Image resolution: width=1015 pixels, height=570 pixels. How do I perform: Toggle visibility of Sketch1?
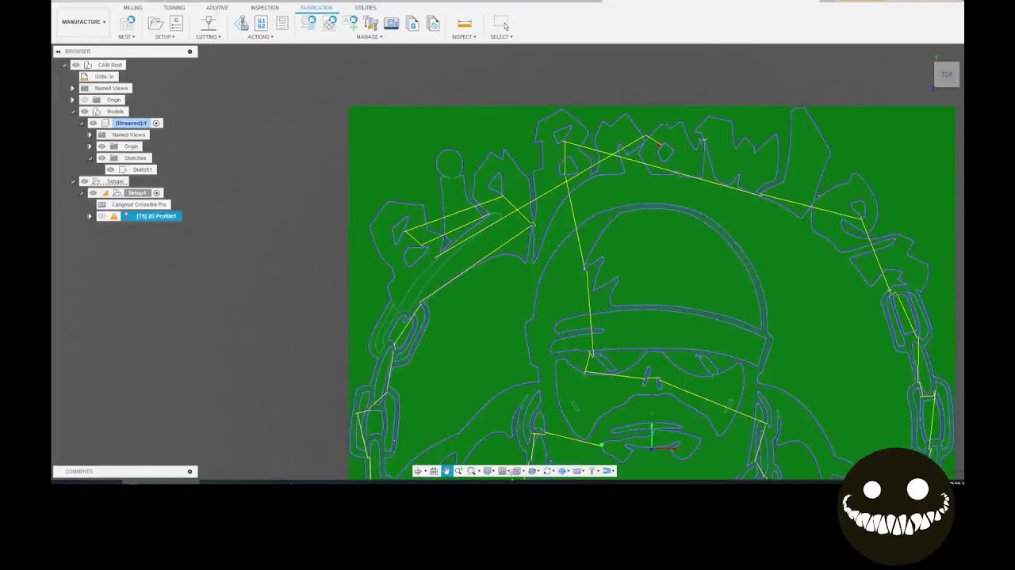click(110, 169)
